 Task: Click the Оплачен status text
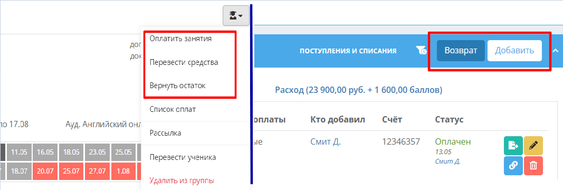click(453, 142)
